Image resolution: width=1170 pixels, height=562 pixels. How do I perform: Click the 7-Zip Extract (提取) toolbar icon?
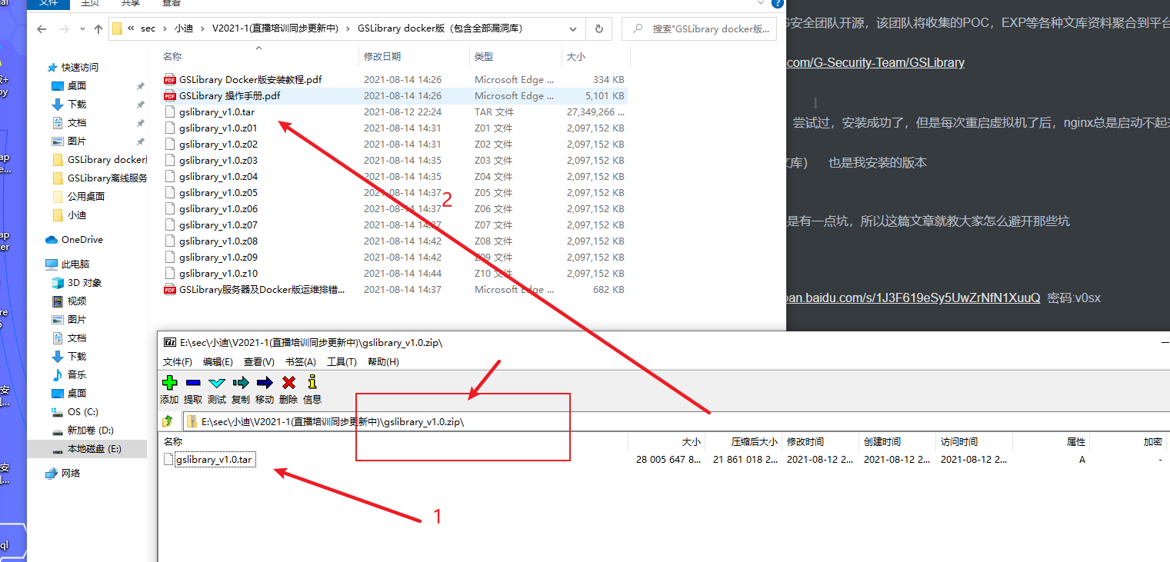(193, 383)
